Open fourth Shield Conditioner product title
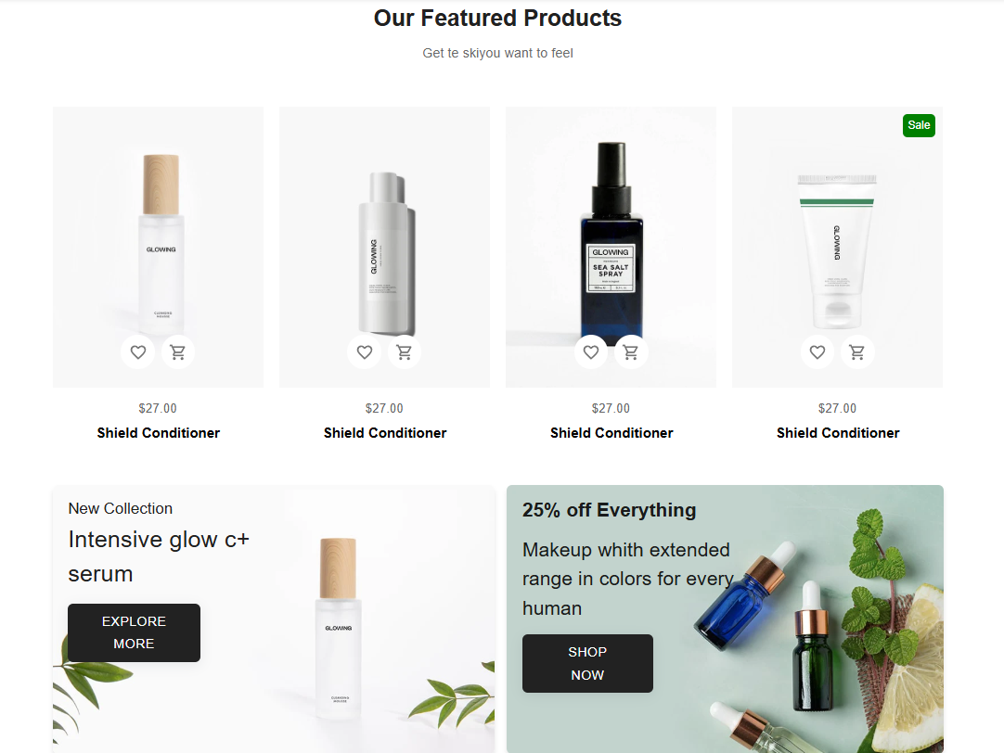 tap(838, 433)
